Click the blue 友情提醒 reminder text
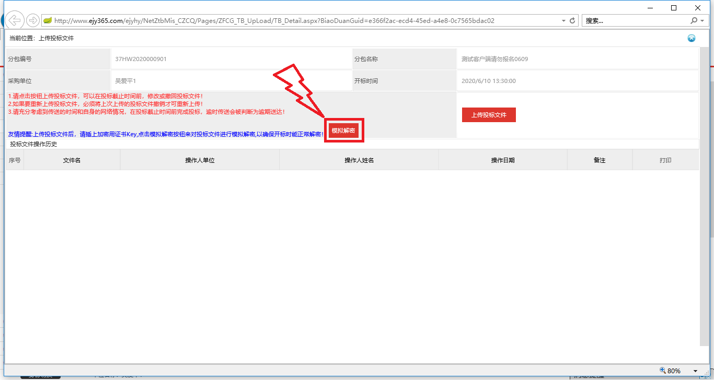The image size is (714, 380). (166, 134)
